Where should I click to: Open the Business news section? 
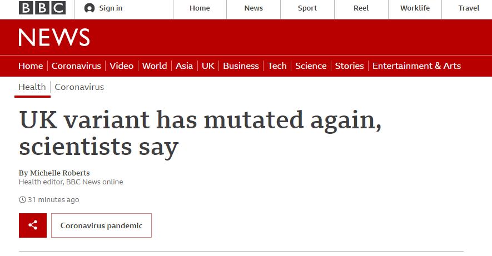(241, 66)
